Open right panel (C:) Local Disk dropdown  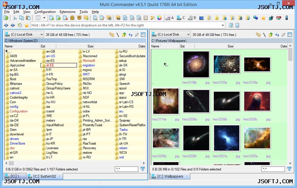click(171, 35)
